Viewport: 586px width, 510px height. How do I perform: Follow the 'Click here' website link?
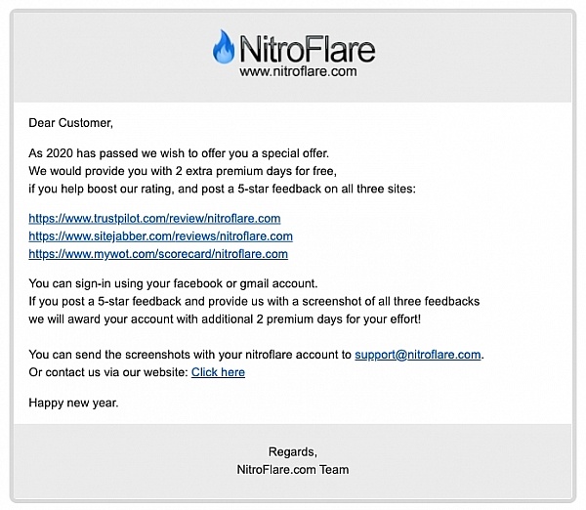(218, 372)
